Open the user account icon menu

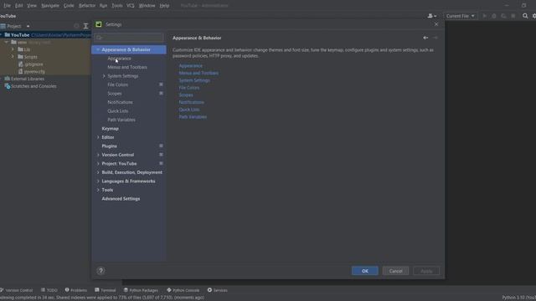coord(432,16)
